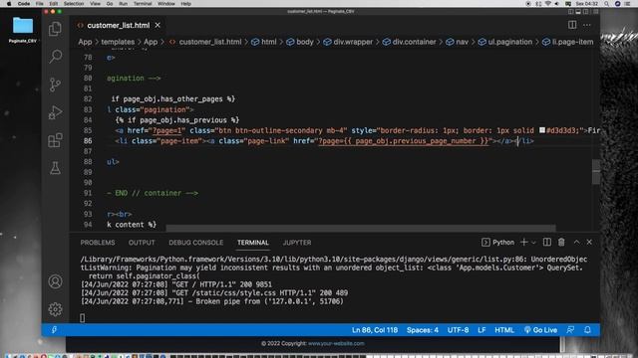
Task: Switch to the PROBLEMS tab
Action: 98,243
